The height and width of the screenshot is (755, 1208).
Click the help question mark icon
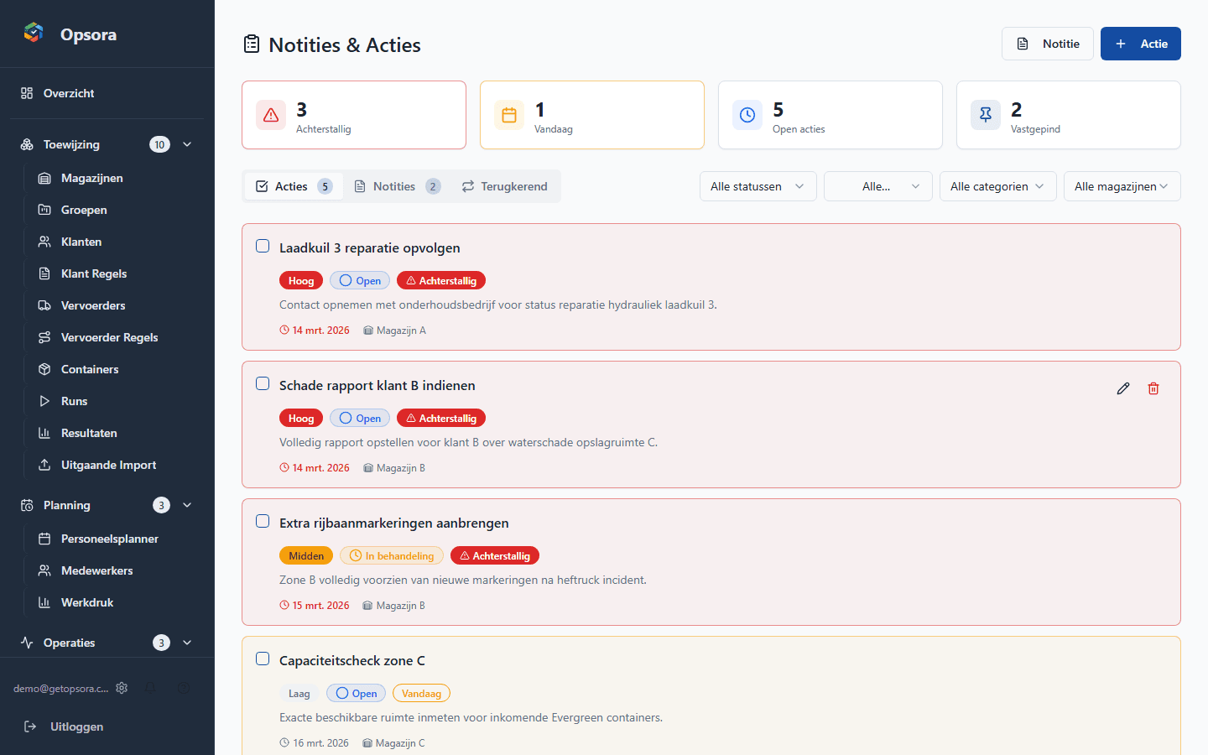184,688
